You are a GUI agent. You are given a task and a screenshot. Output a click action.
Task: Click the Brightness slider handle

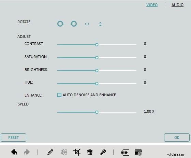[97, 70]
